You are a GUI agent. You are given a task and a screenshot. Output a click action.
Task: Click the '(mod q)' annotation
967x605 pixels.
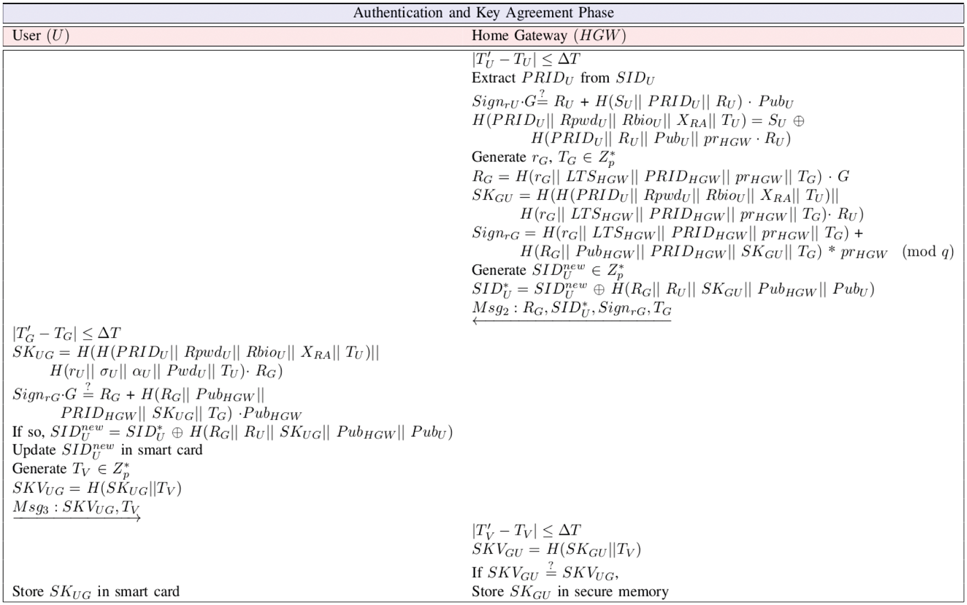point(928,252)
